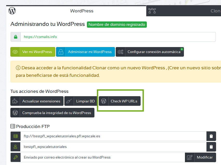Open the WordPress tab
This screenshot has height=165, width=221.
[76, 11]
